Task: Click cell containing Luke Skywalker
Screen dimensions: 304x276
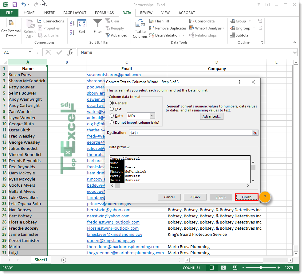Action: point(27,197)
